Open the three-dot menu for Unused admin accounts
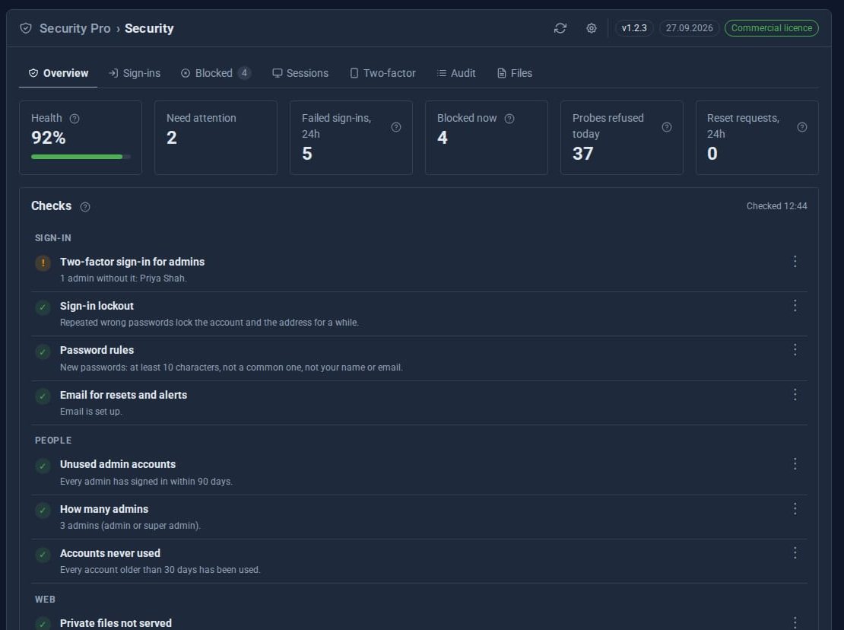This screenshot has height=630, width=844. tap(795, 463)
